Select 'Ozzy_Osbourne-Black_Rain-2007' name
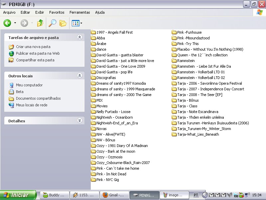Image resolution: width=266 pixels, height=200 pixels. [123, 163]
